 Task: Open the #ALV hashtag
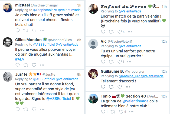click(20, 59)
